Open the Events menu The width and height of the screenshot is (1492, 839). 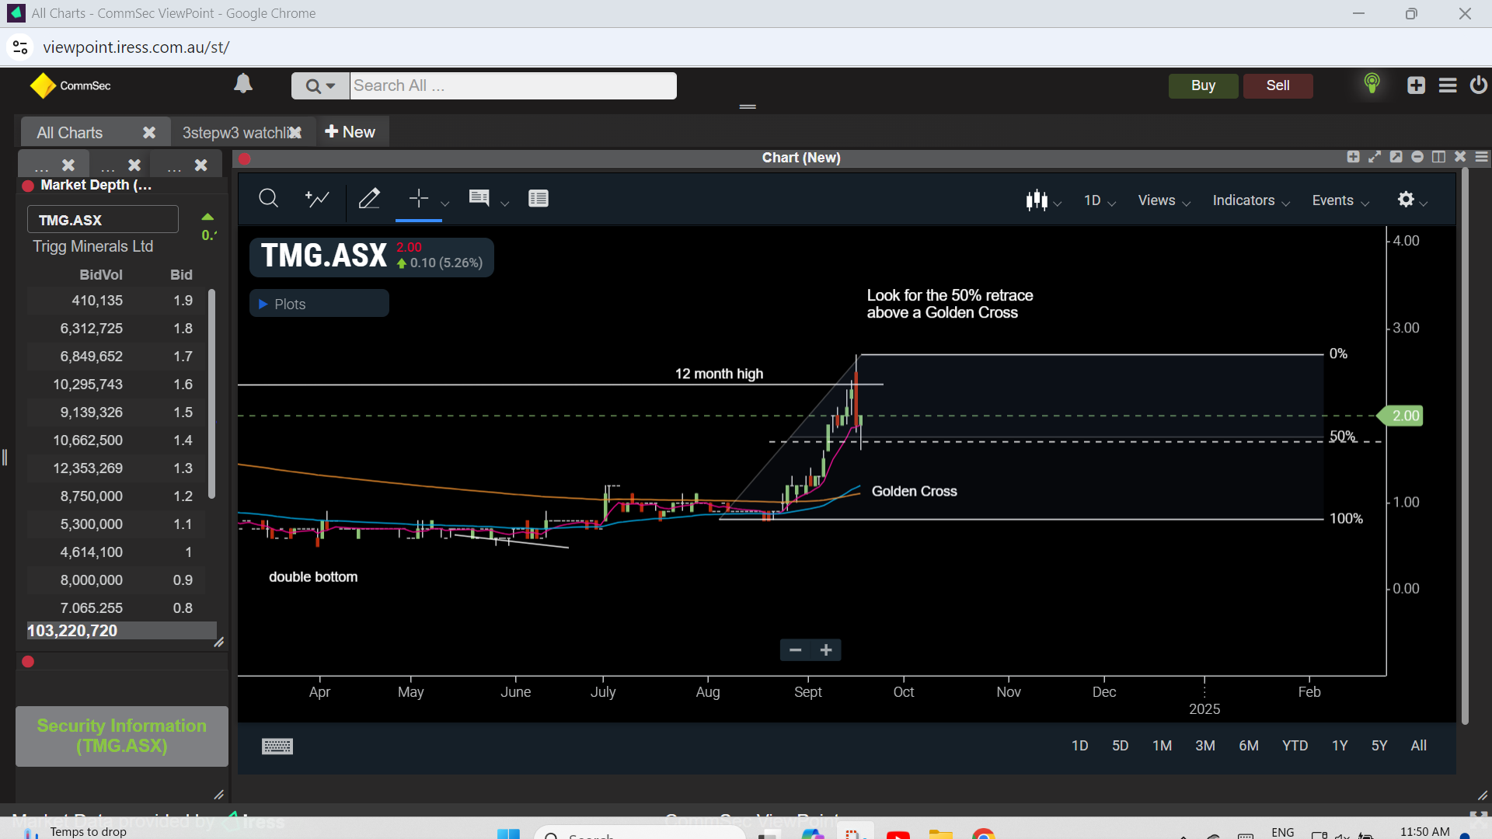point(1340,200)
